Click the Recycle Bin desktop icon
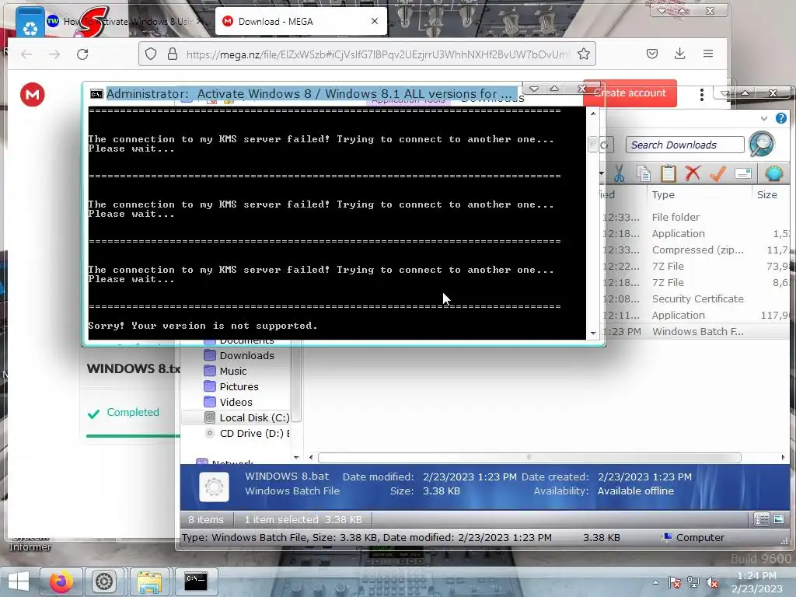Viewport: 796px width, 597px height. click(x=30, y=23)
